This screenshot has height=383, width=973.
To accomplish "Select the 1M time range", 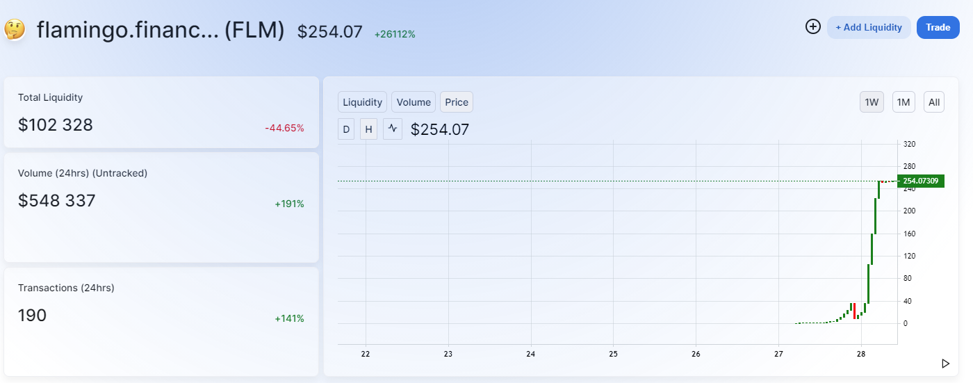I will (903, 102).
